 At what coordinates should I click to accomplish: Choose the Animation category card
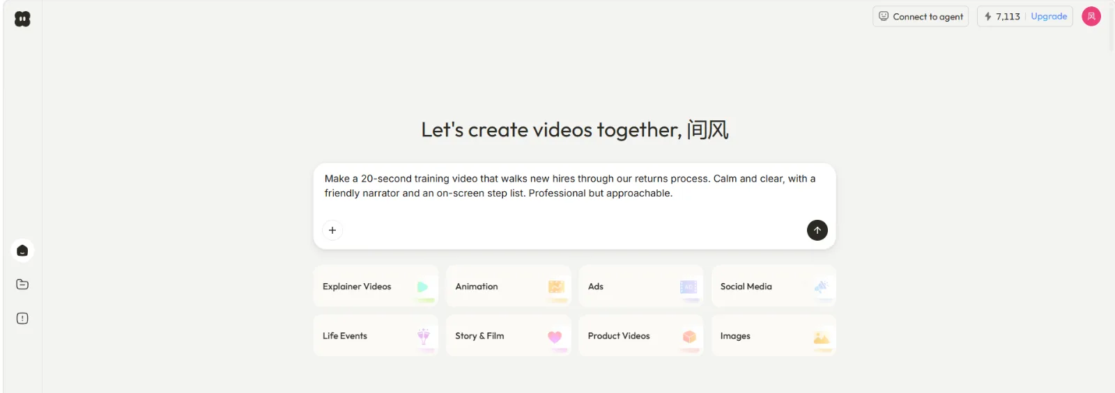point(509,286)
